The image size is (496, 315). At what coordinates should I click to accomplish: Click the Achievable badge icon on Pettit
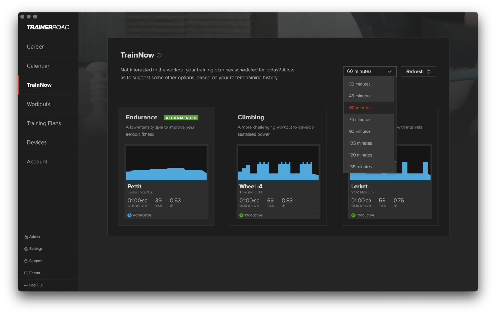coord(130,215)
